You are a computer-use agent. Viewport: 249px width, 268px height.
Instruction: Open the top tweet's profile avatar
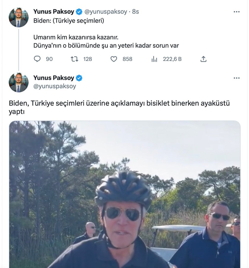point(18,18)
